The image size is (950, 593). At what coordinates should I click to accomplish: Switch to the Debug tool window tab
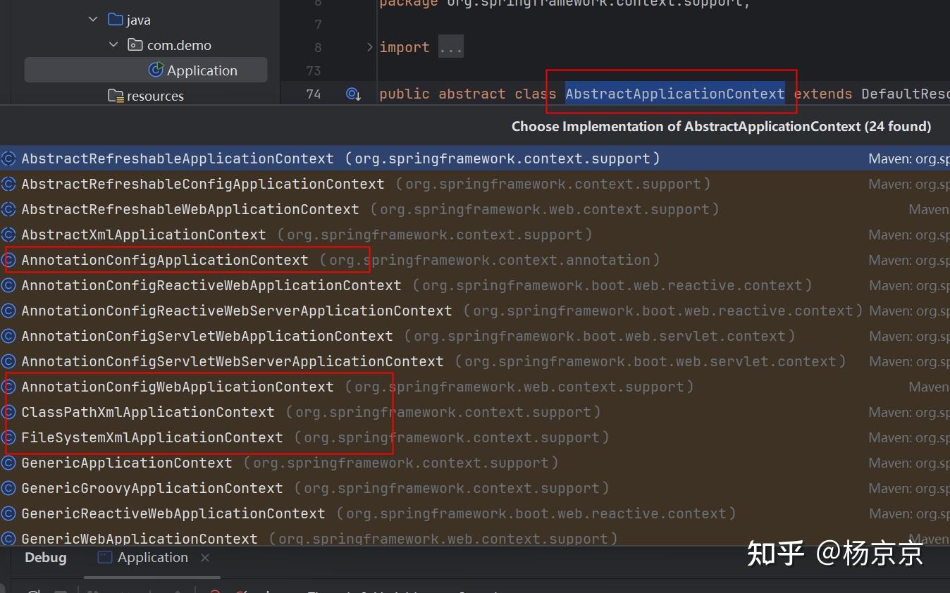pyautogui.click(x=45, y=557)
